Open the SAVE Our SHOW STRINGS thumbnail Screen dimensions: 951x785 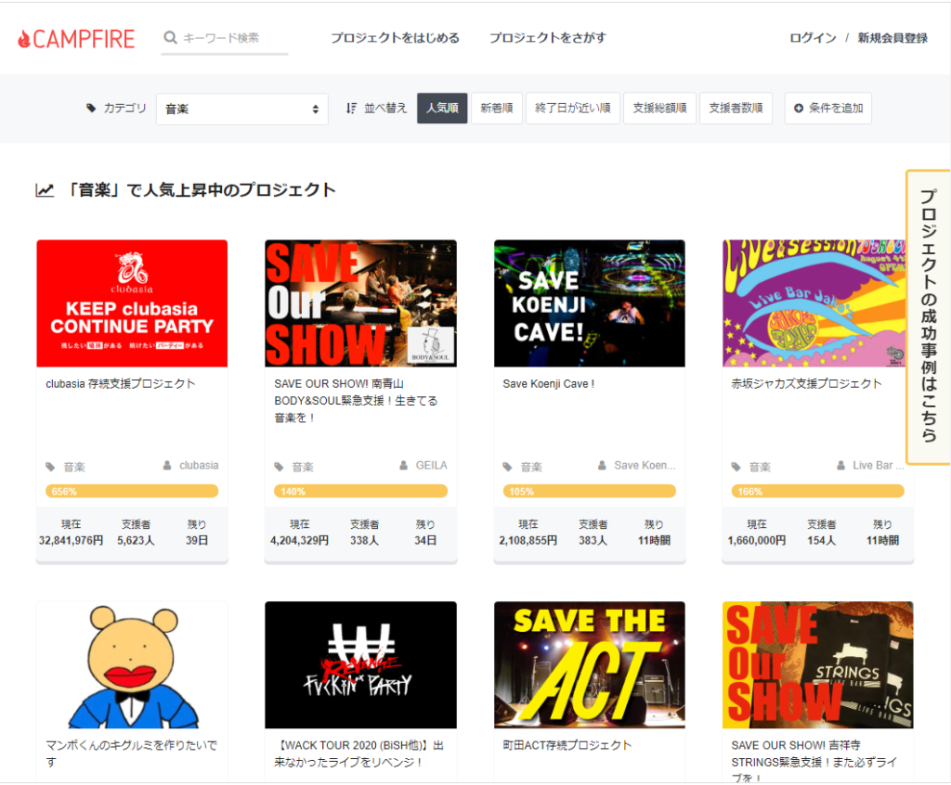(x=817, y=665)
